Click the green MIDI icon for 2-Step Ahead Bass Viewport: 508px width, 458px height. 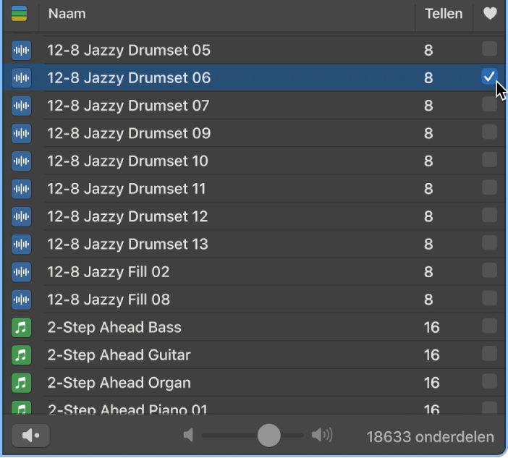pyautogui.click(x=22, y=327)
